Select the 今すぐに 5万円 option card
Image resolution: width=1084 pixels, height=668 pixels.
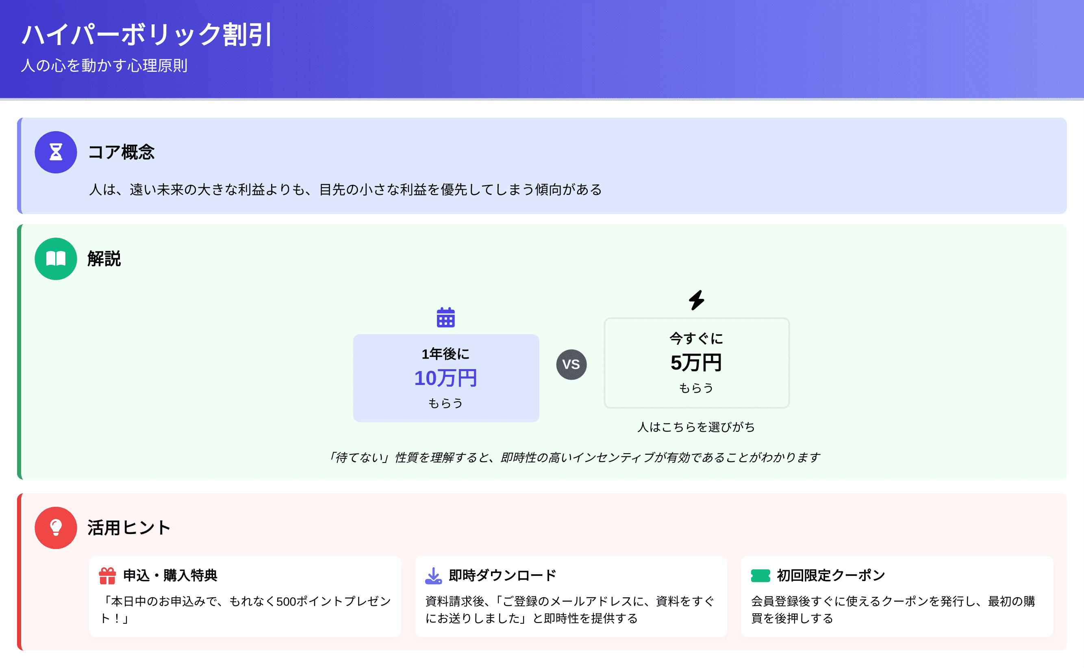(697, 363)
